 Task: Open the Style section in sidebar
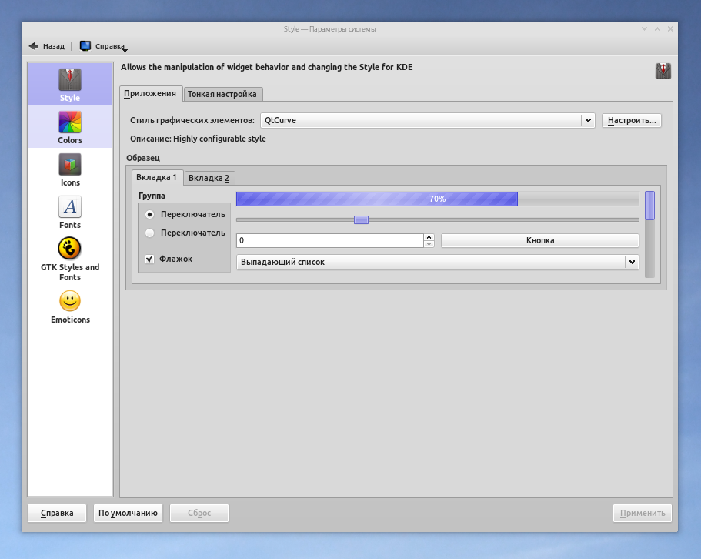(x=70, y=85)
